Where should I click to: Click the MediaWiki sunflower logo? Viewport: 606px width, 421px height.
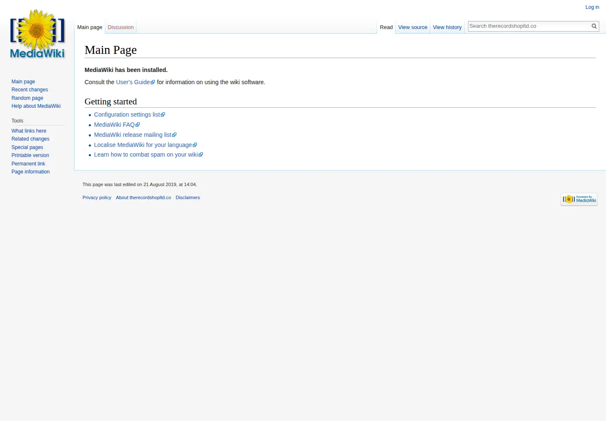pyautogui.click(x=37, y=34)
